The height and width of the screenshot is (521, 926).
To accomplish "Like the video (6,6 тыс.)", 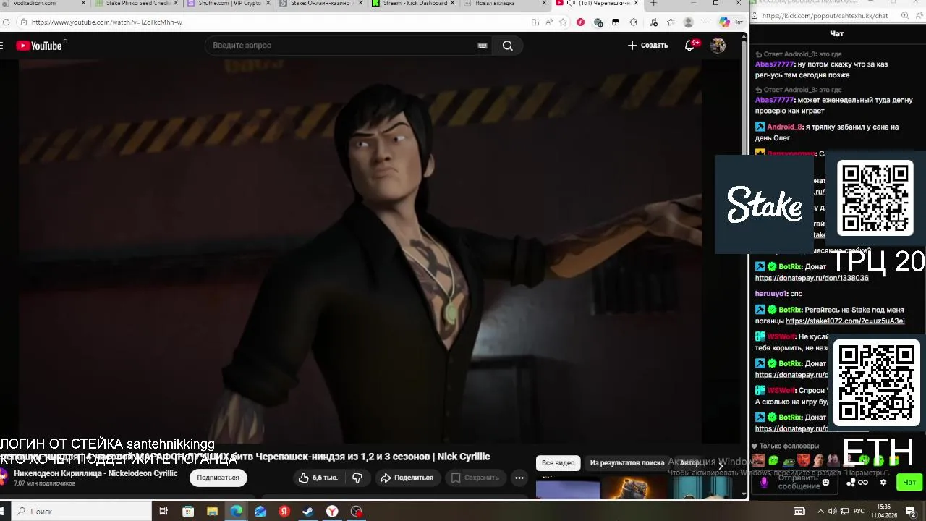I will [x=318, y=478].
